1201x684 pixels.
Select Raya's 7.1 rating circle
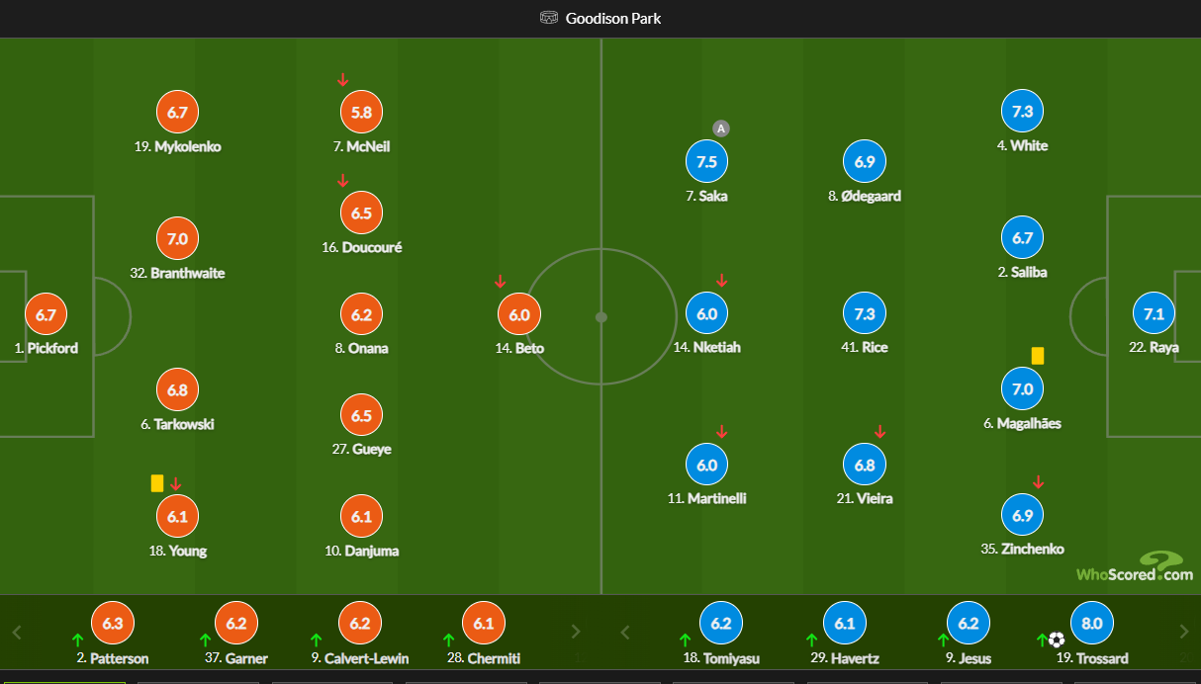point(1154,315)
